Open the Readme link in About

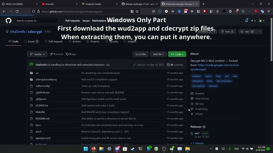[x=200, y=93]
